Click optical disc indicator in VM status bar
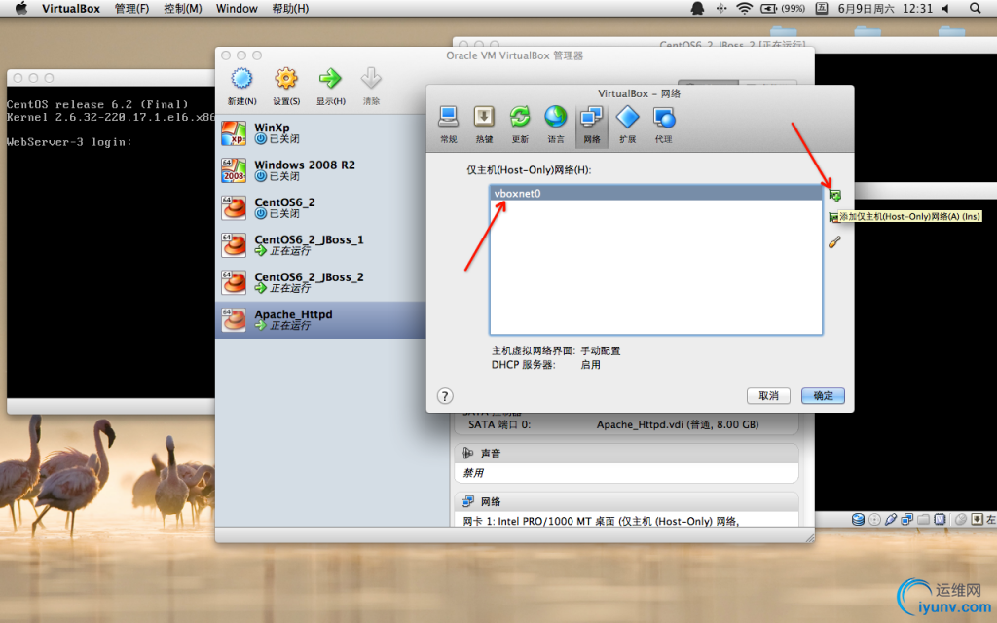 point(874,520)
